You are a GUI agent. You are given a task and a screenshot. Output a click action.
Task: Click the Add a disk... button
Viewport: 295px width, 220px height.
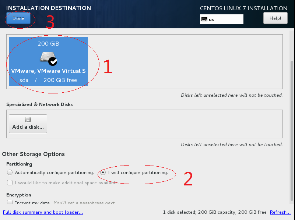coord(28,124)
